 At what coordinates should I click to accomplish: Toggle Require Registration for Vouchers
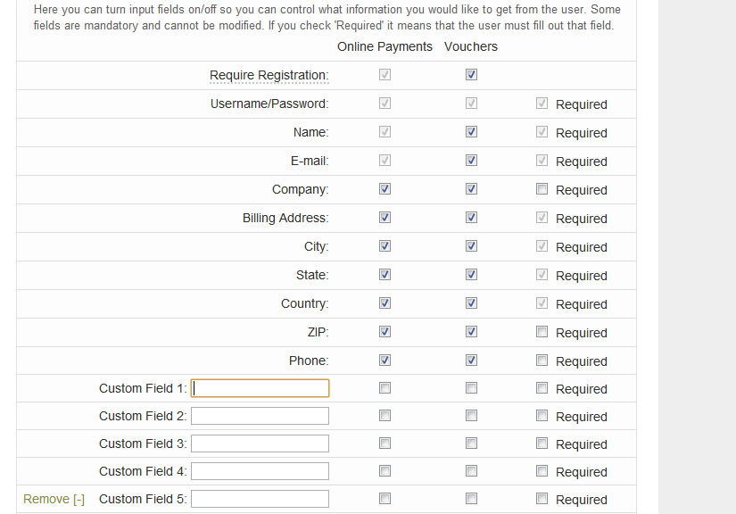point(471,75)
